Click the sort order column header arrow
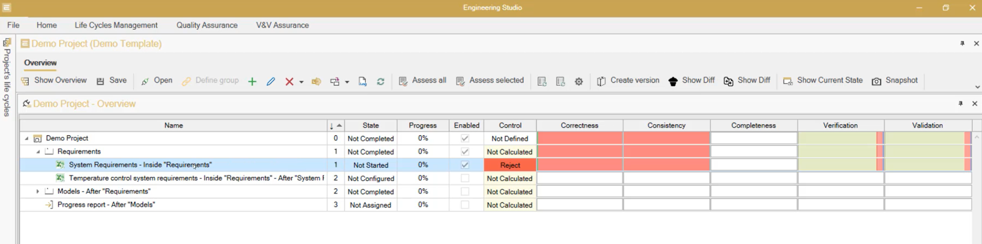The image size is (982, 244). (x=336, y=125)
